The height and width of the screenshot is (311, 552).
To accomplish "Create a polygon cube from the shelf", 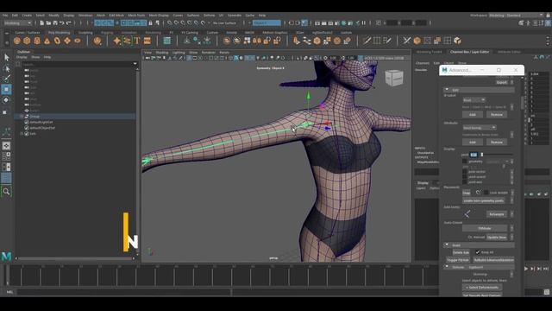I will 27,41.
